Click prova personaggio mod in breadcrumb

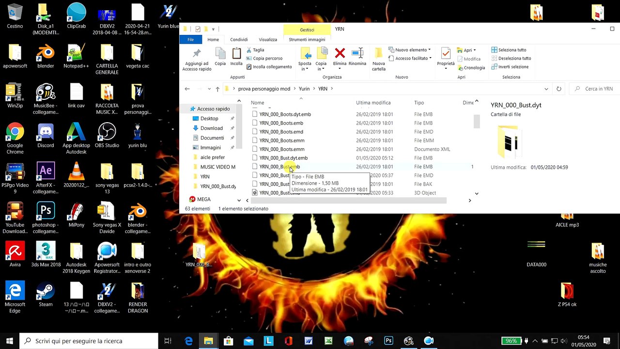[x=264, y=89]
